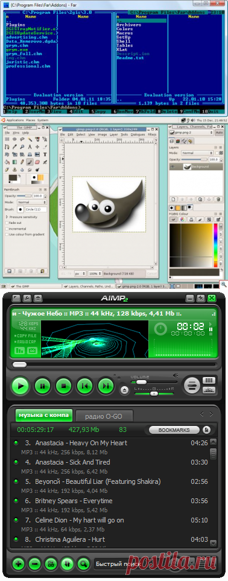
Task: Click the eject/open file icon in AIMP
Action: pyautogui.click(x=125, y=389)
